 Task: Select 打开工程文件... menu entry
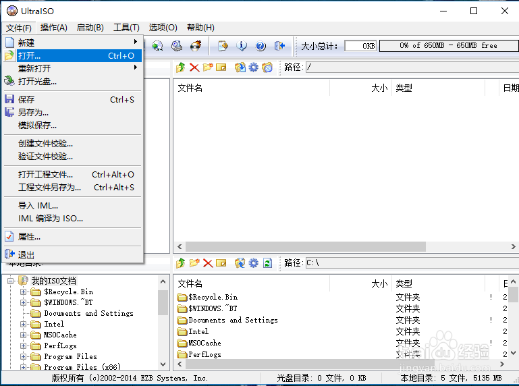(73, 175)
